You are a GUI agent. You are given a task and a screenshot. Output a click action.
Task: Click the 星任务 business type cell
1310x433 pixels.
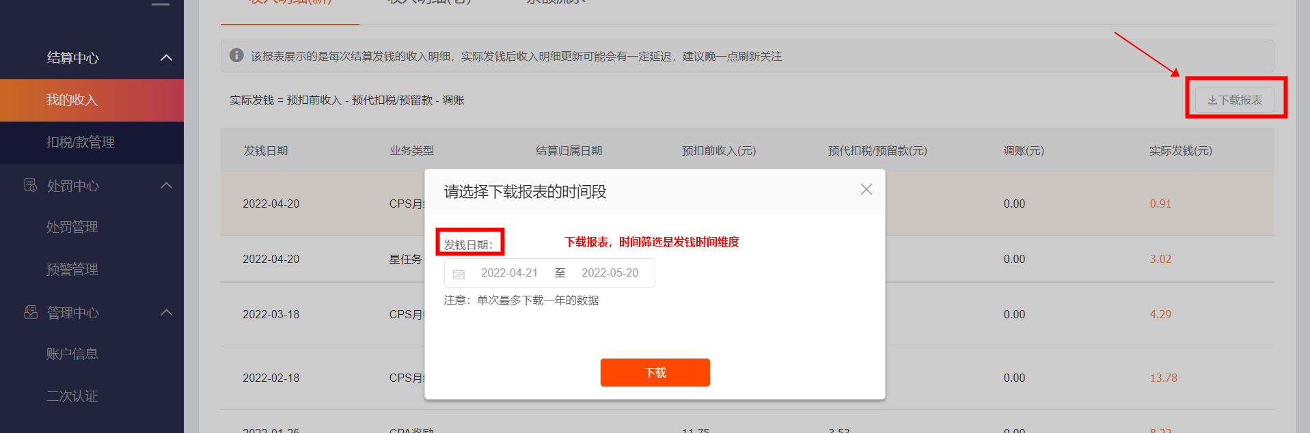pos(406,260)
